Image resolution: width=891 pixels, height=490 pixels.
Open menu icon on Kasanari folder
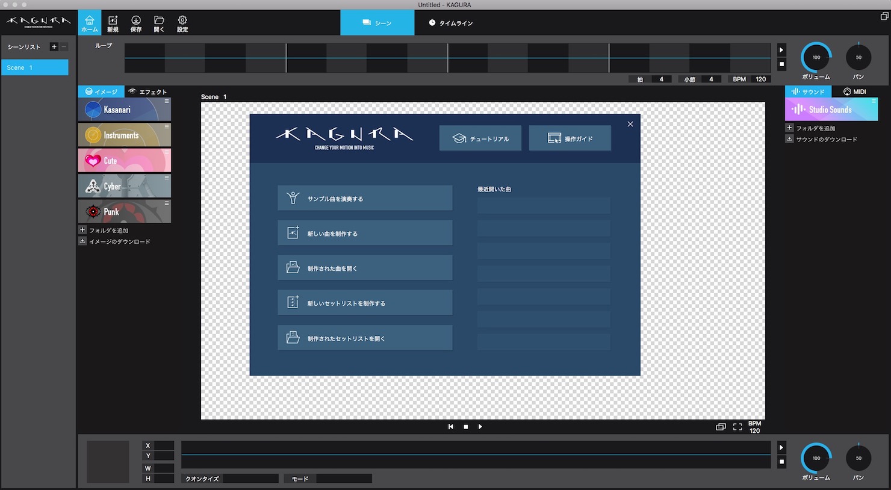click(x=167, y=101)
